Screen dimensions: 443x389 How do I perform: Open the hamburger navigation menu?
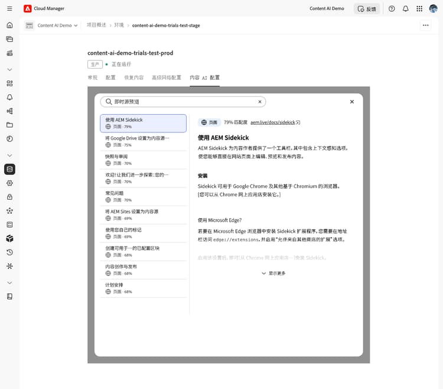coord(9,8)
